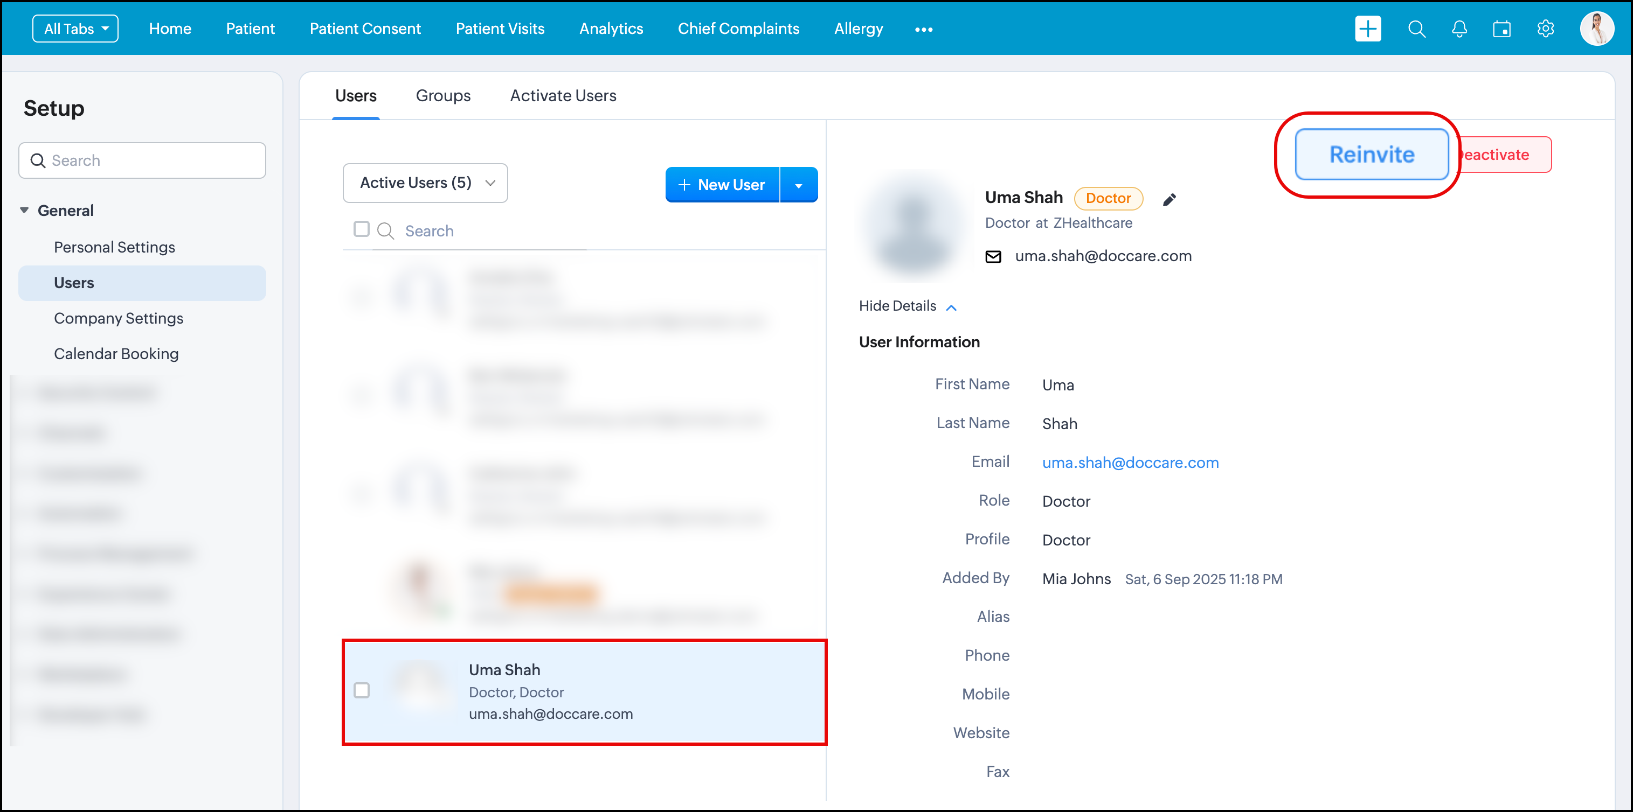Click the plus quick-create icon in top bar
The height and width of the screenshot is (812, 1633).
(x=1367, y=29)
